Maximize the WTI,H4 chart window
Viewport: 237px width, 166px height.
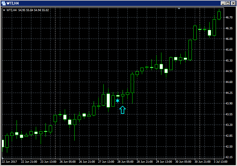228,3
